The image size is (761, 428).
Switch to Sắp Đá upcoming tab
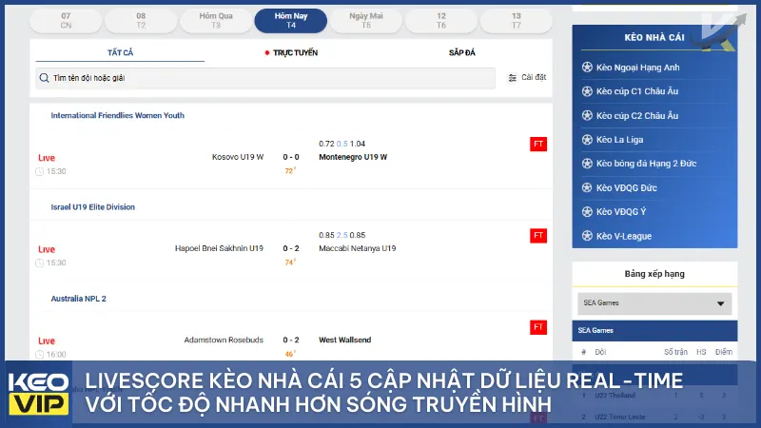462,52
